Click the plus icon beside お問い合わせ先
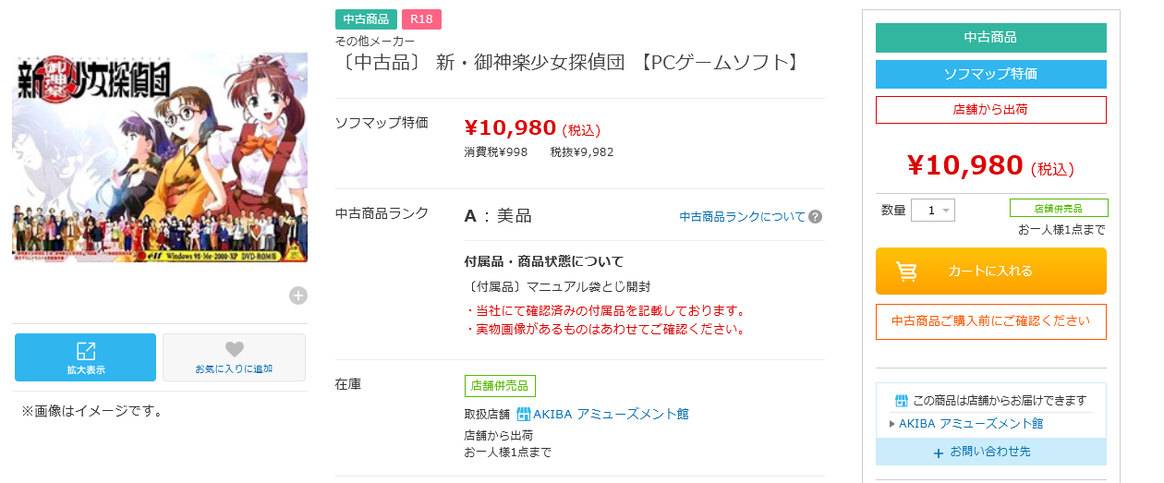The width and height of the screenshot is (1164, 483). [939, 453]
